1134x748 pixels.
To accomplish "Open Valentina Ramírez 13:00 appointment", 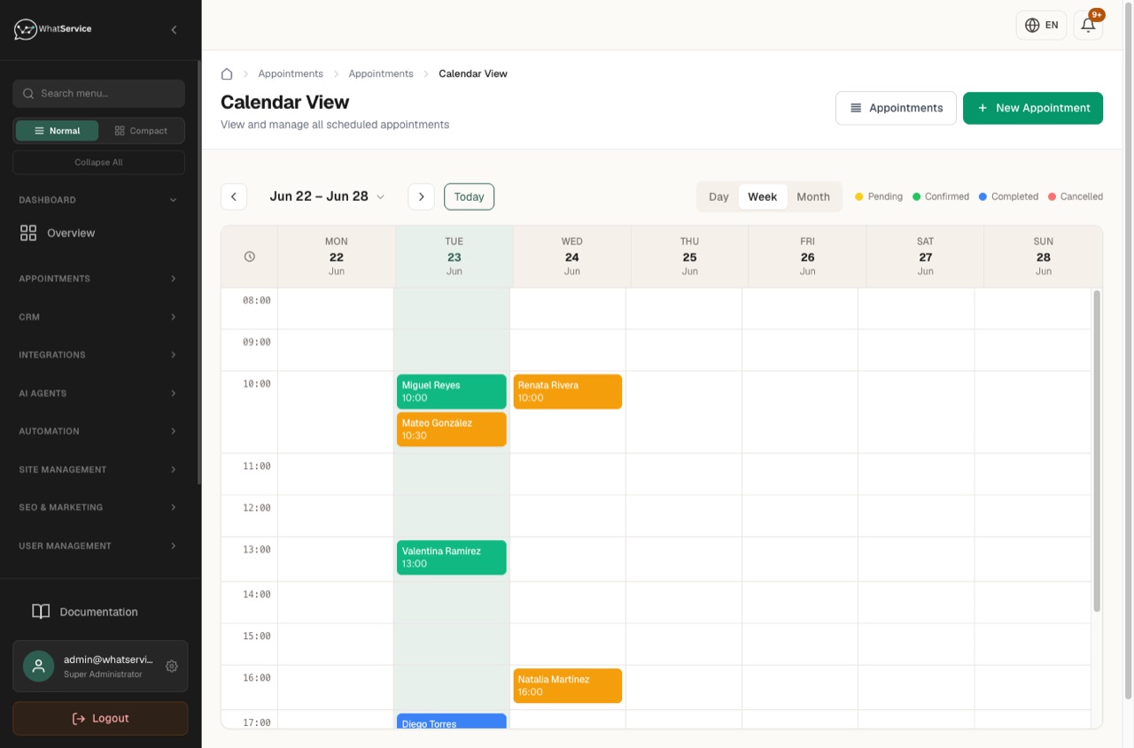I will click(x=452, y=558).
